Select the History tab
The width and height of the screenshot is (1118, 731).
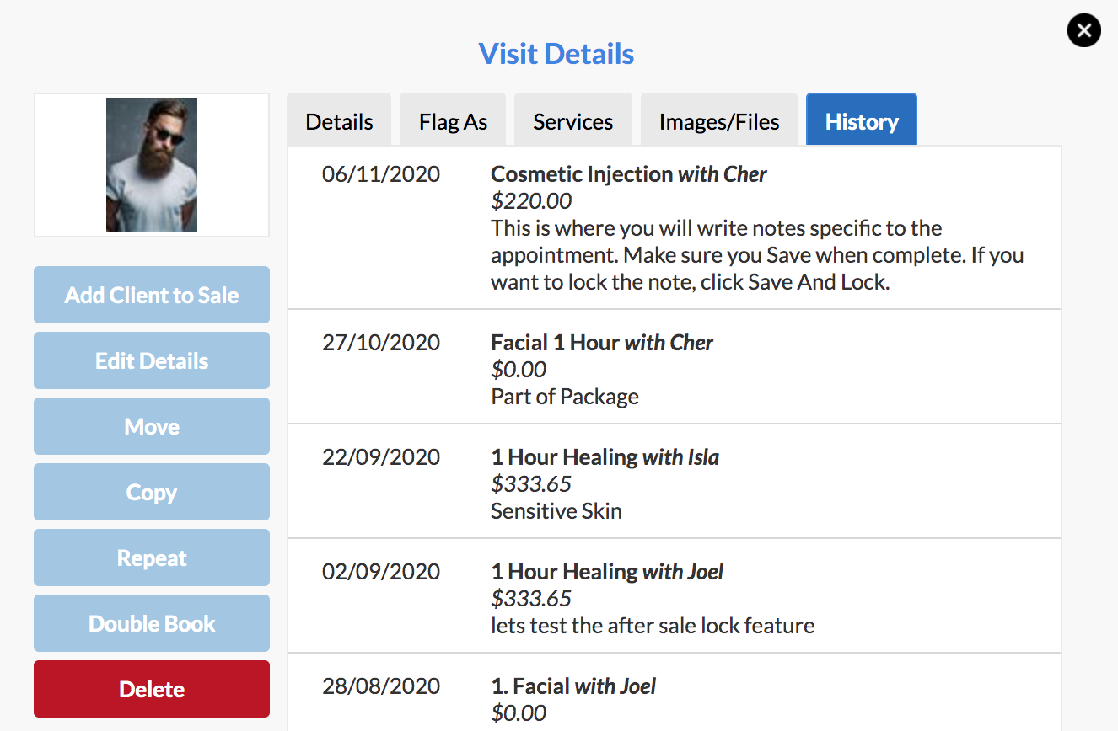click(862, 121)
